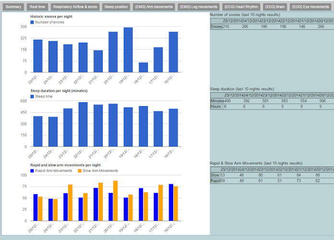Select the Sleep position tab

pyautogui.click(x=116, y=7)
